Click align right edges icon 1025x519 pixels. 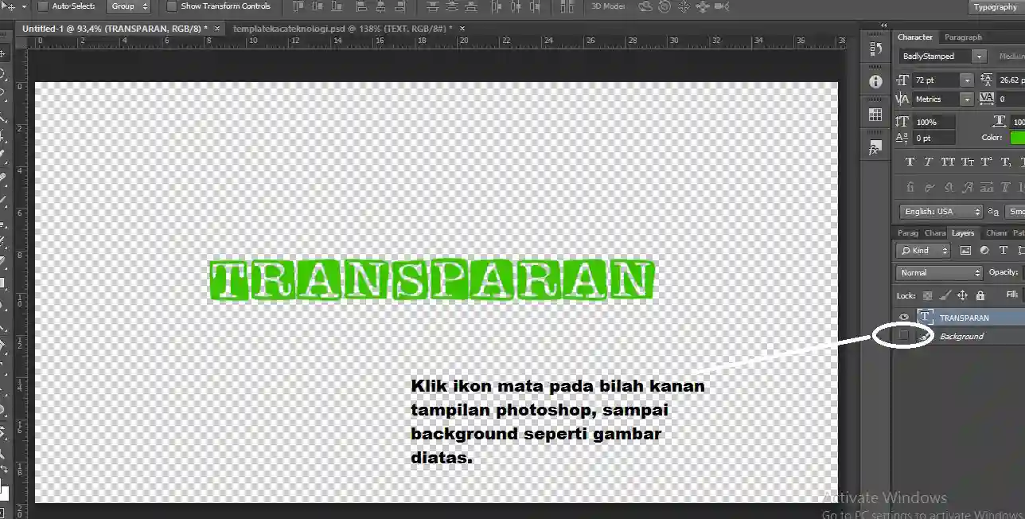tap(401, 6)
